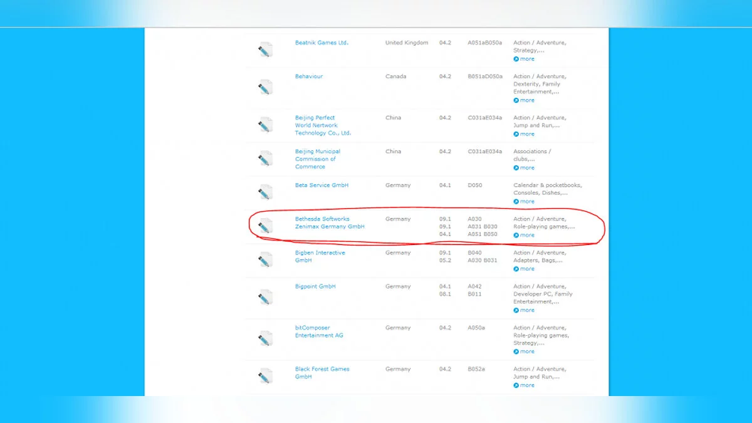Click the document icon beside Beijing Municipal Commission
The image size is (752, 423).
[x=266, y=159]
